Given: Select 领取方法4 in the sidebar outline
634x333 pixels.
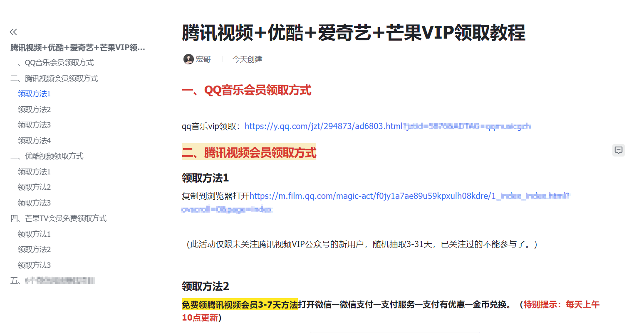Looking at the screenshot, I should click(x=34, y=140).
